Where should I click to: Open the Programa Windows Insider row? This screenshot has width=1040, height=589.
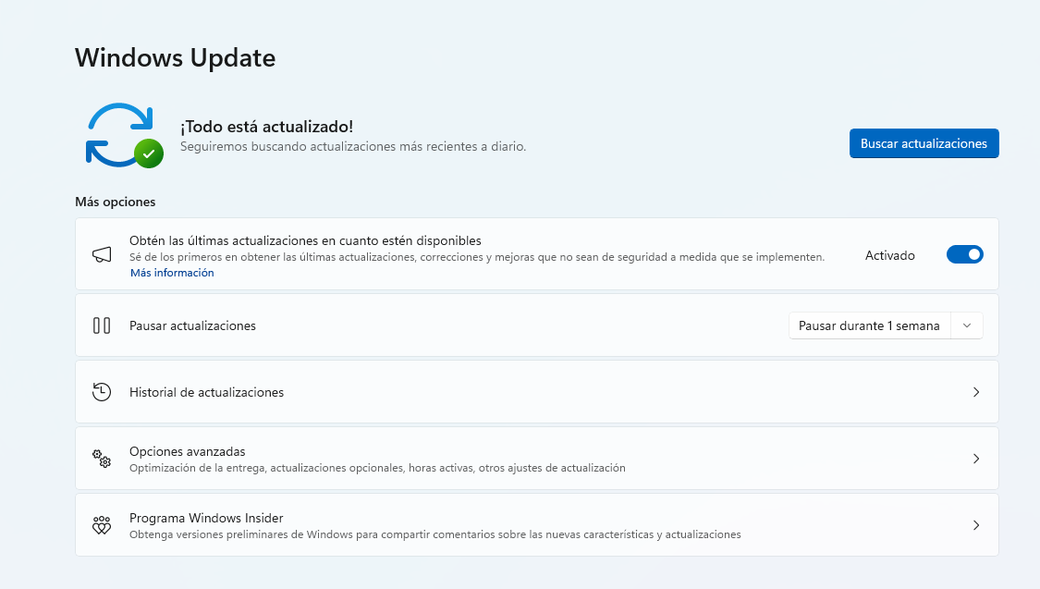(536, 524)
